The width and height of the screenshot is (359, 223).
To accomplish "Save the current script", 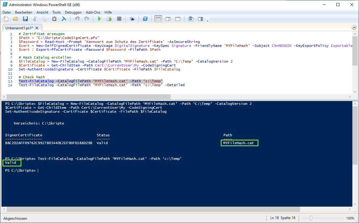I will (x=25, y=18).
